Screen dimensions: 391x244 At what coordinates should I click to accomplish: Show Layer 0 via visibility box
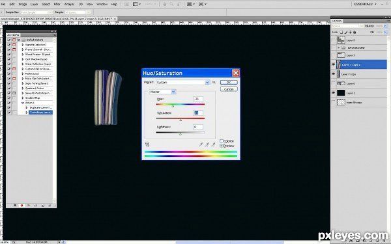click(334, 83)
